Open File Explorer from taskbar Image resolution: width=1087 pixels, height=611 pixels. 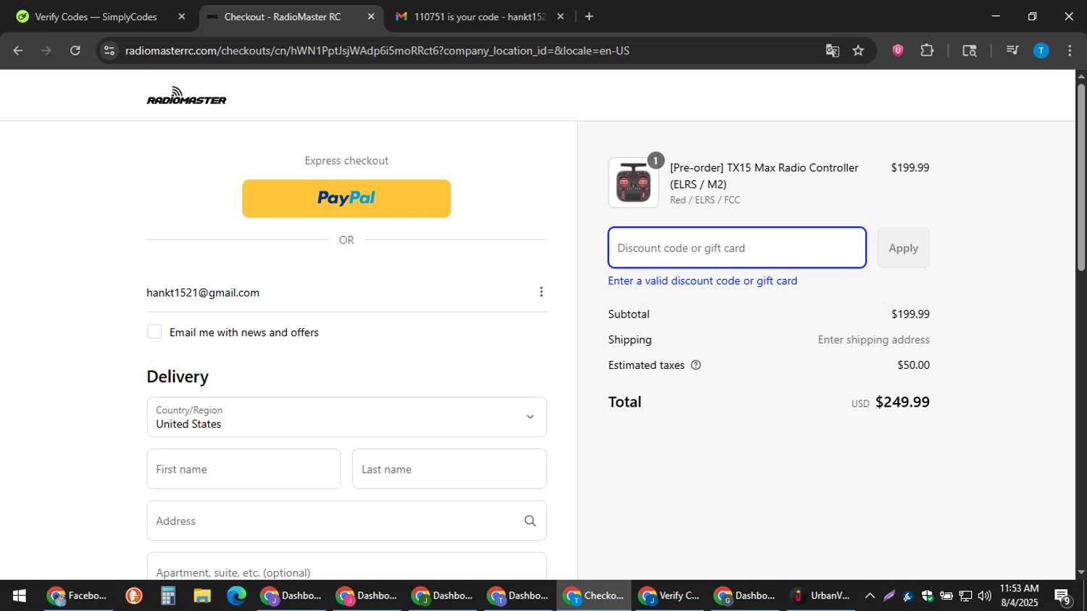click(202, 596)
